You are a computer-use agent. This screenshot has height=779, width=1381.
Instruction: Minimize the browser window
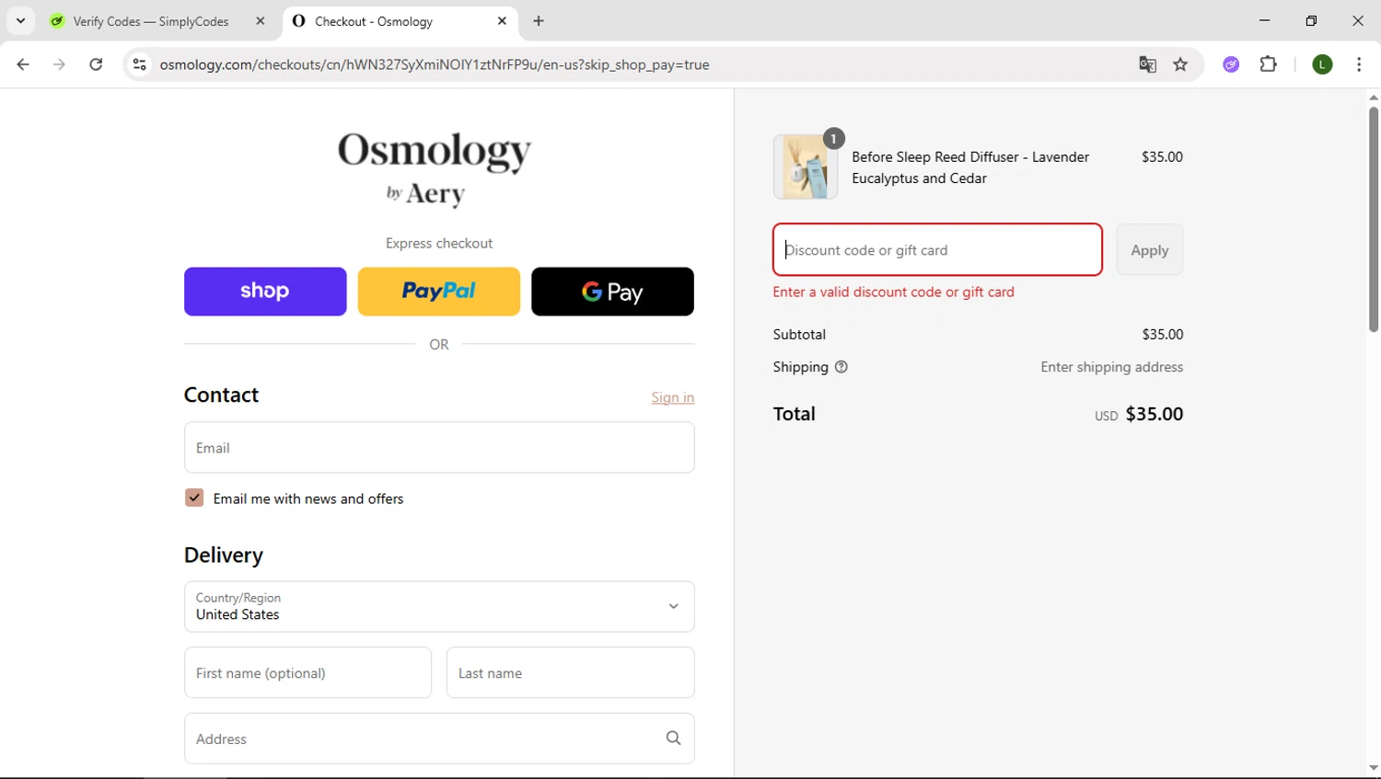(x=1264, y=20)
